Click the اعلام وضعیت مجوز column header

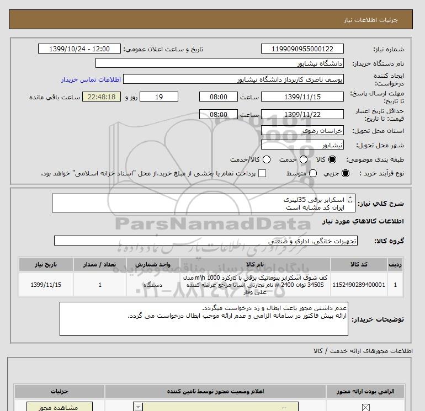click(215, 391)
